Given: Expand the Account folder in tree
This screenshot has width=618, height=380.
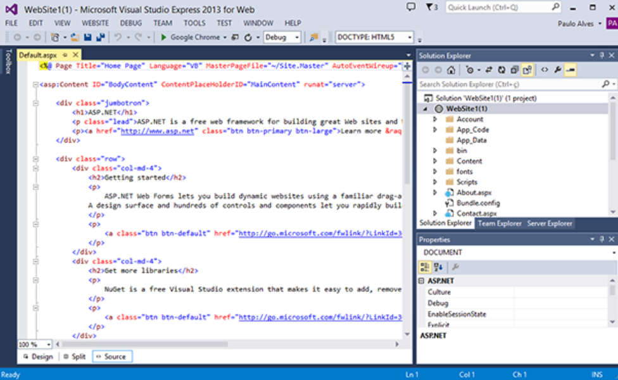Looking at the screenshot, I should (435, 119).
